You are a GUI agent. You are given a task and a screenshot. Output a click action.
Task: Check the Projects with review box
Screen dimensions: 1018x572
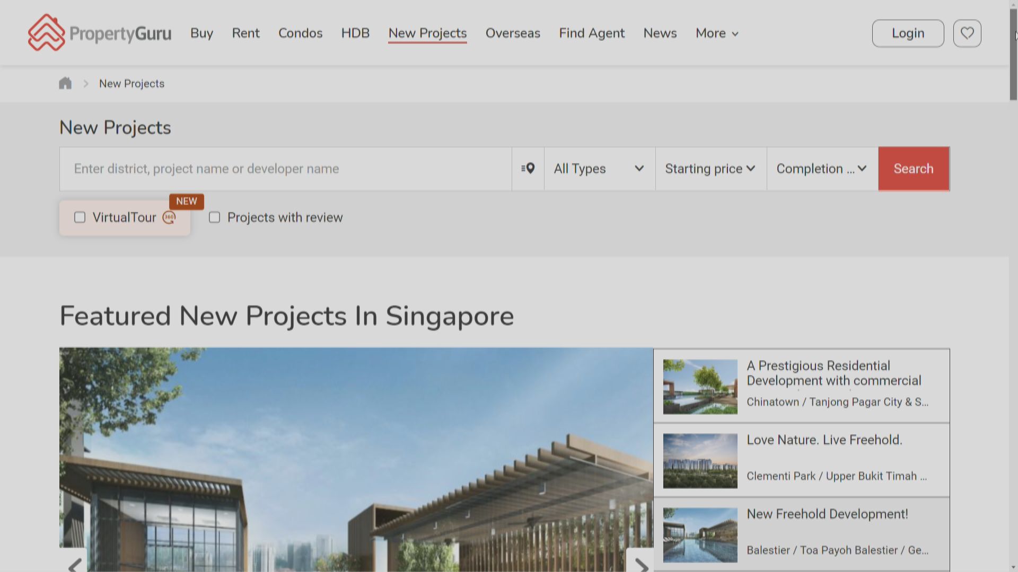pos(214,217)
